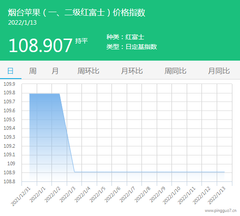Image resolution: width=240 pixels, height=216 pixels.
Task: Open the 月同比 tab
Action: click(x=219, y=71)
